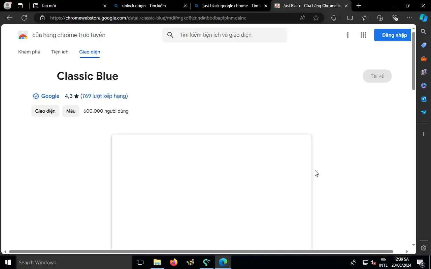Open the Khám phá section
The image size is (431, 269).
(x=29, y=52)
